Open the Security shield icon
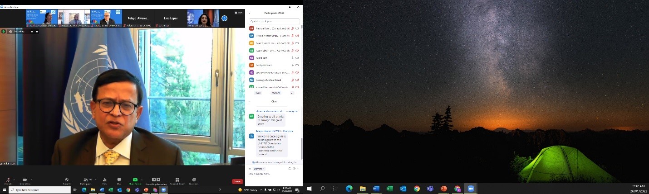Image resolution: width=649 pixels, height=194 pixels. 67,180
